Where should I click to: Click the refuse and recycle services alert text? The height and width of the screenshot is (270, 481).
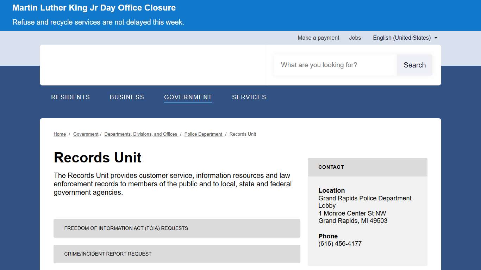98,22
